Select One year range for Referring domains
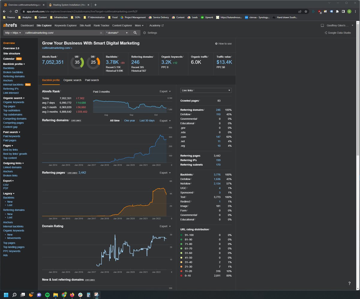Viewport: 360px width, 299px height. pyautogui.click(x=130, y=120)
